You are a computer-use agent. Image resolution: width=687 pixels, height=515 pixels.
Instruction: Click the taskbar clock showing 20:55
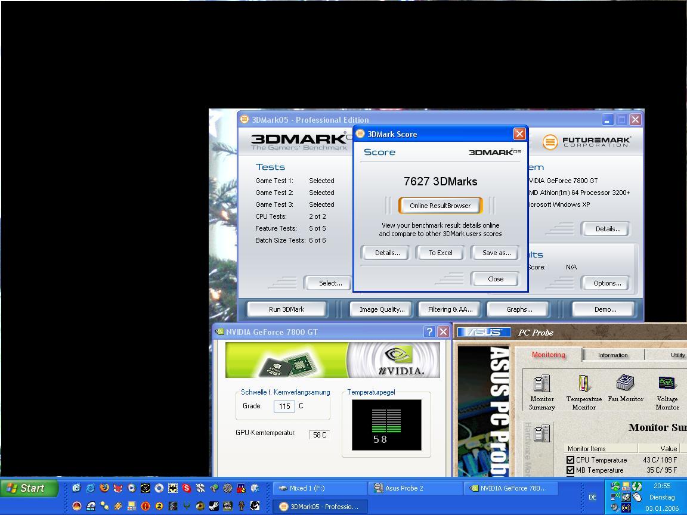(x=661, y=486)
